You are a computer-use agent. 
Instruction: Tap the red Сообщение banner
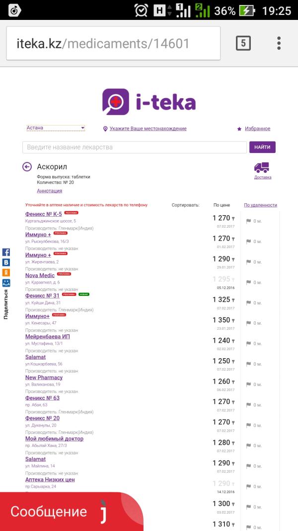72,512
